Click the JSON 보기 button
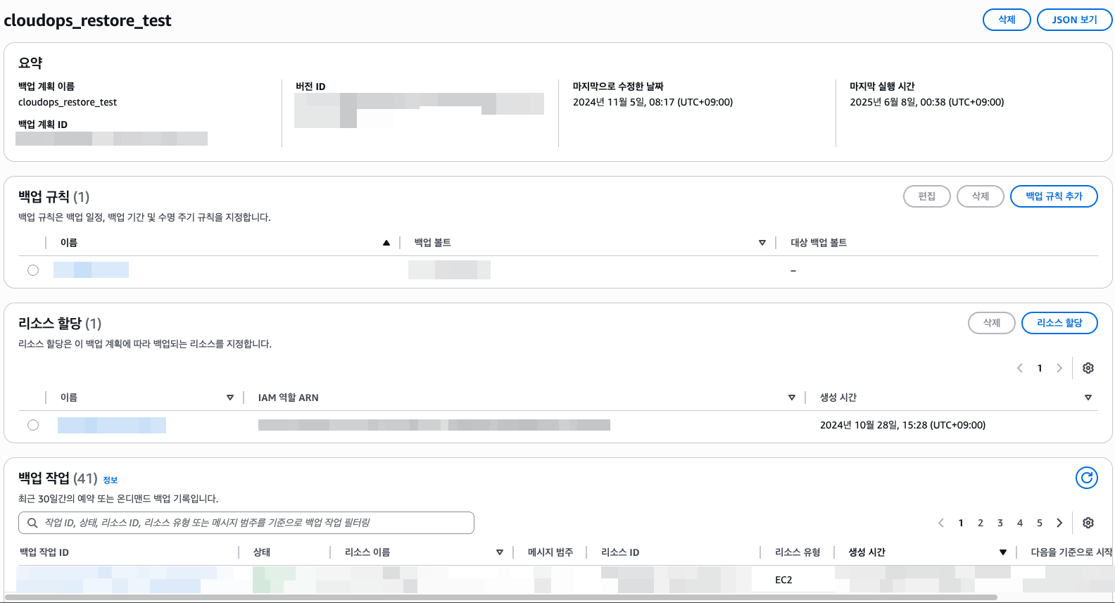 click(x=1074, y=20)
